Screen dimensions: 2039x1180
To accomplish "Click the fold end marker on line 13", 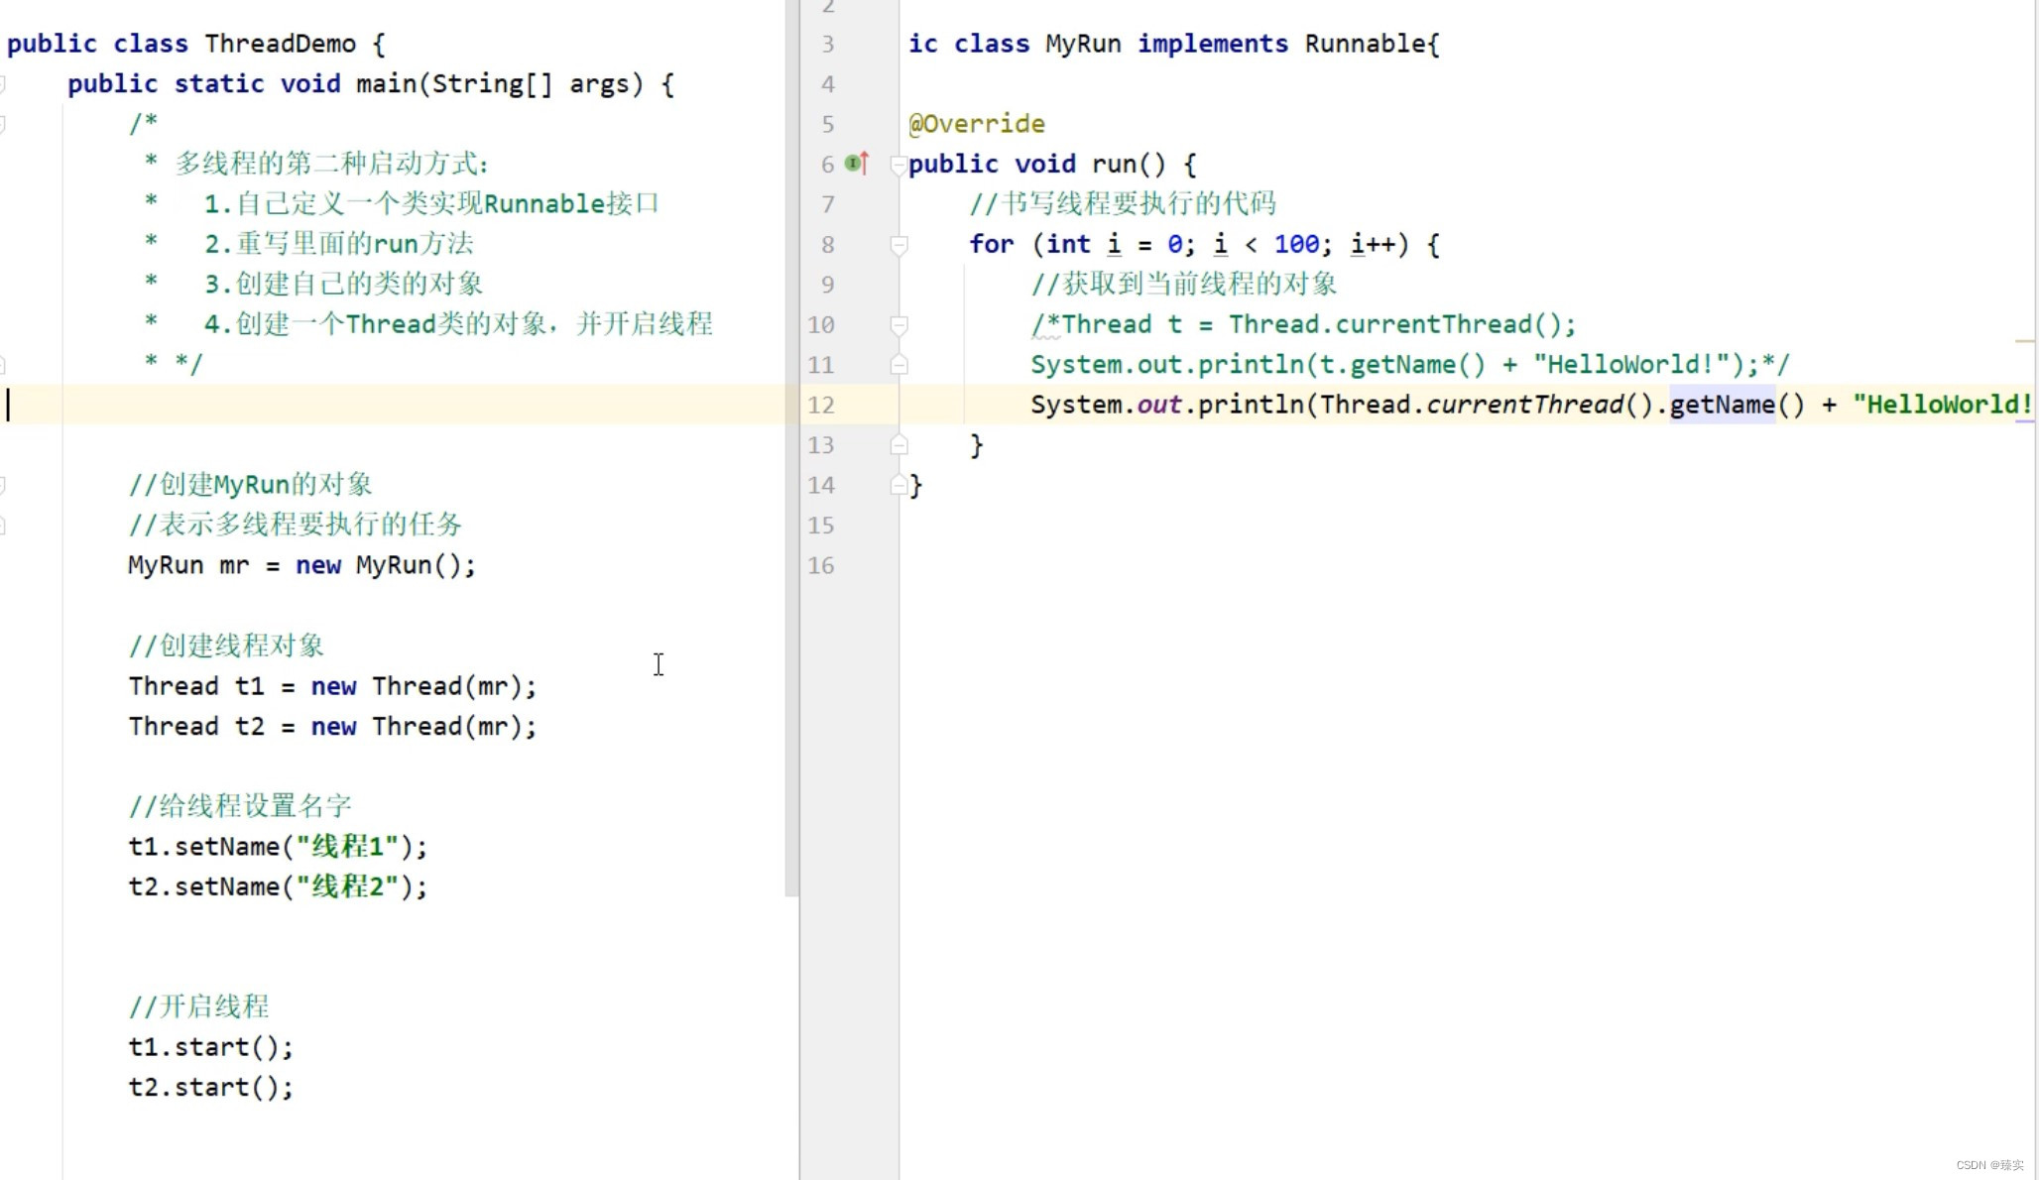I will pyautogui.click(x=899, y=445).
